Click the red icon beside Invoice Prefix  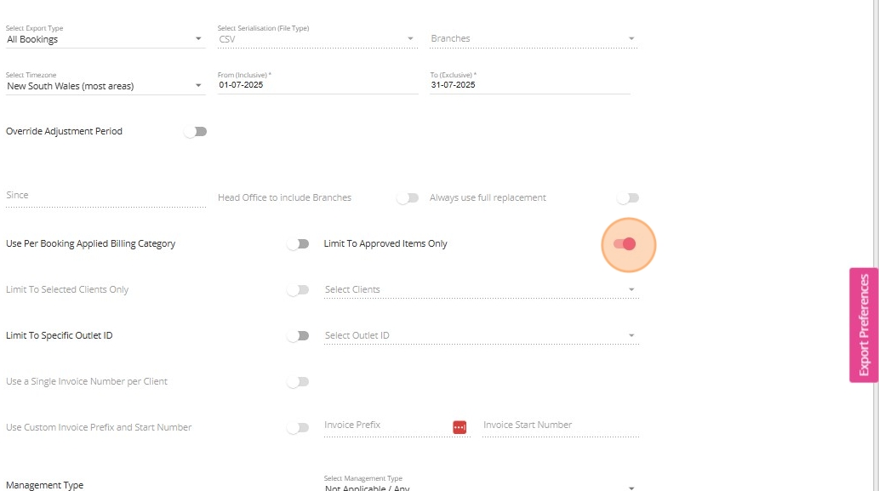coord(459,428)
